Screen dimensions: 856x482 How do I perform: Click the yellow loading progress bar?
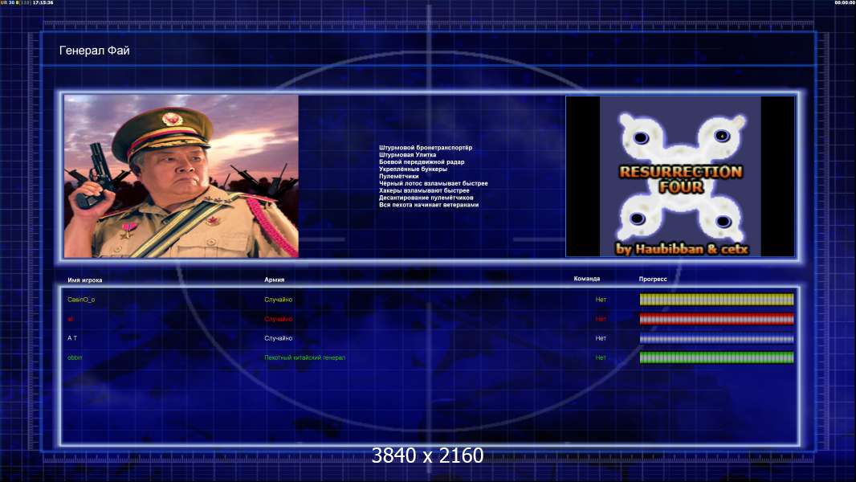click(716, 299)
